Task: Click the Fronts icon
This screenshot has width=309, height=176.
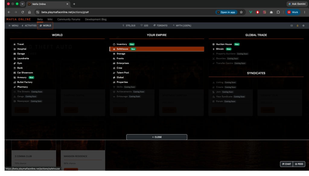Action: point(114,58)
